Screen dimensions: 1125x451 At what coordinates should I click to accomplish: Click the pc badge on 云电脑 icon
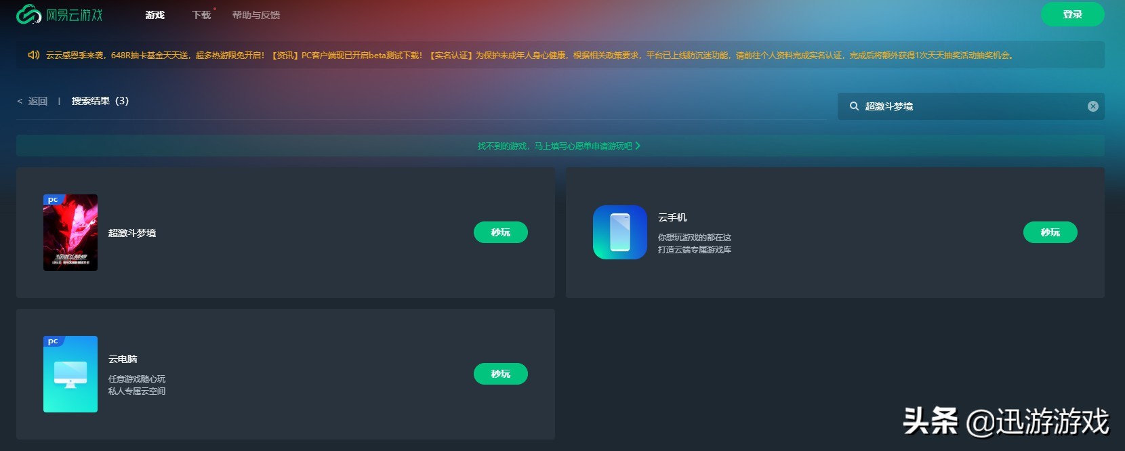(53, 341)
